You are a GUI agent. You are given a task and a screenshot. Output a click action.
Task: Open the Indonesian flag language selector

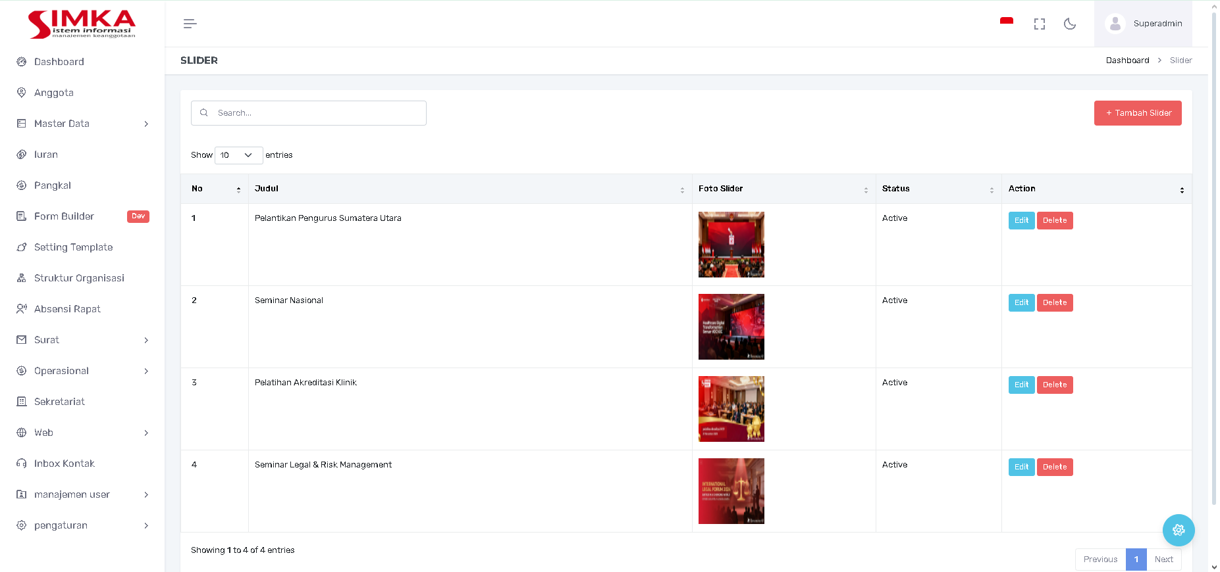1006,22
